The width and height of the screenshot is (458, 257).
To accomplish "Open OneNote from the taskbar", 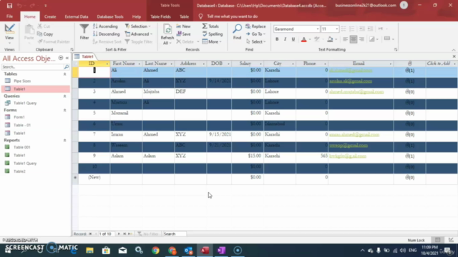I will pyautogui.click(x=221, y=251).
